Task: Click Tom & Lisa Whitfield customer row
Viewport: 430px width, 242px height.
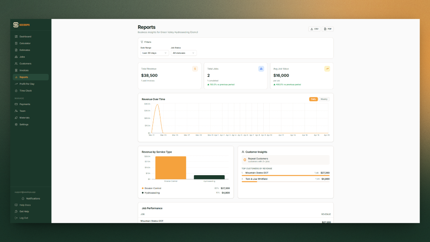Action: (286, 180)
